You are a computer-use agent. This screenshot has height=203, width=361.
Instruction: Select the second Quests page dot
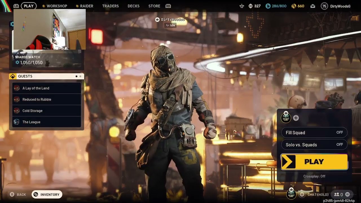click(80, 76)
